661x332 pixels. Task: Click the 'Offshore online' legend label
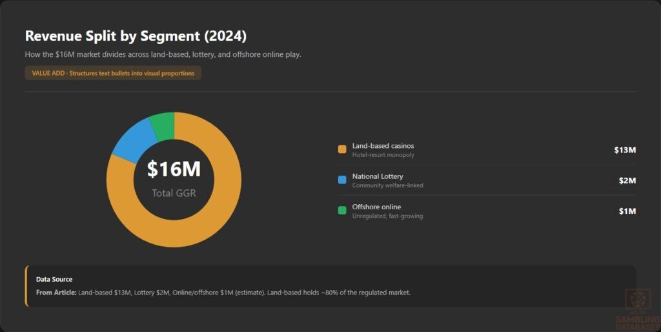pos(376,207)
